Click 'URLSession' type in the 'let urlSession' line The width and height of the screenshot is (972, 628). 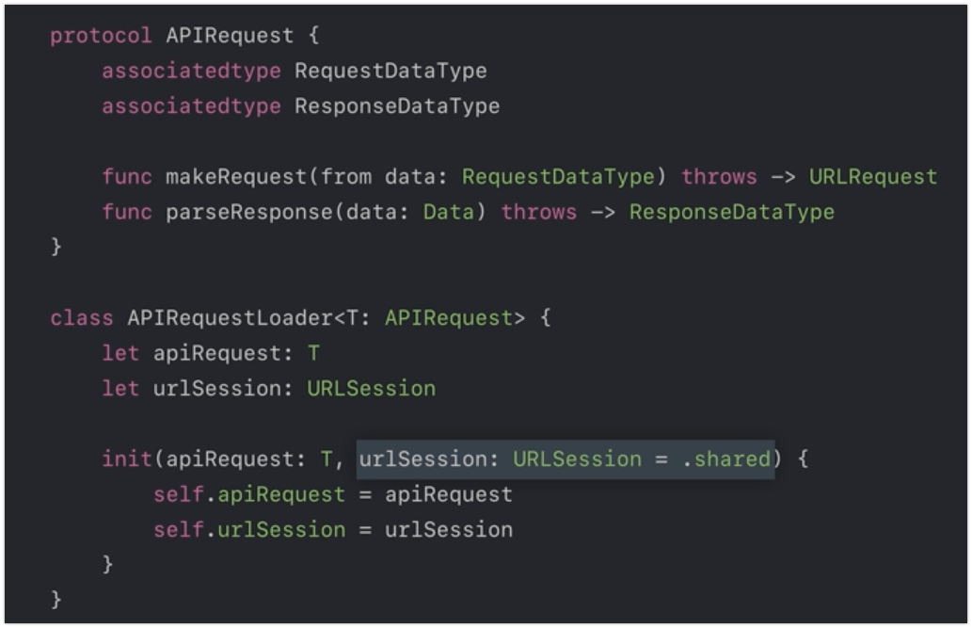pos(371,388)
